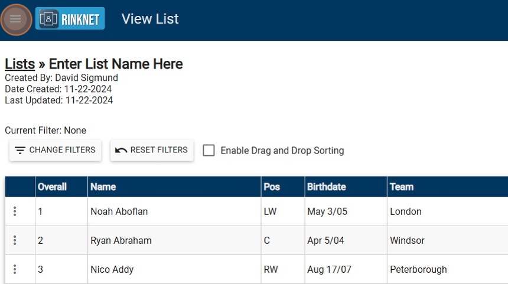The width and height of the screenshot is (508, 284).
Task: Open row options for Nico Addy
Action: point(15,269)
